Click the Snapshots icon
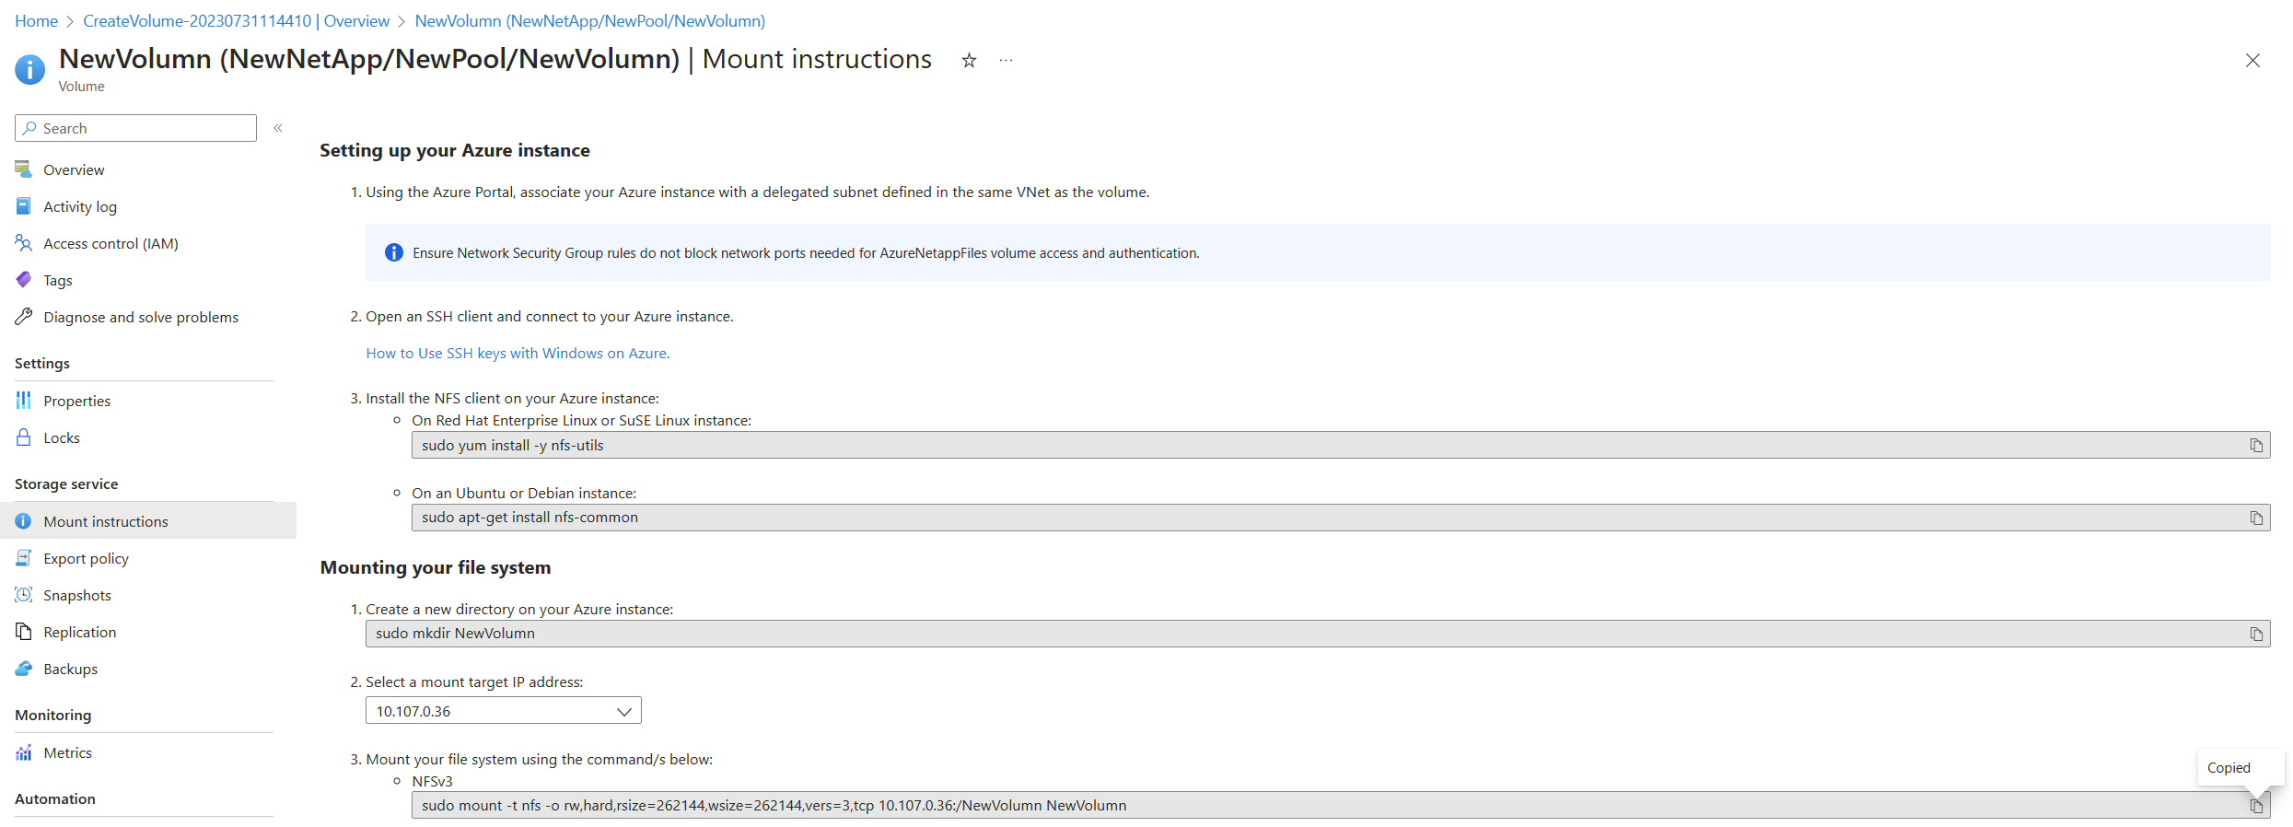Screen dimensions: 2293x827 [x=24, y=594]
